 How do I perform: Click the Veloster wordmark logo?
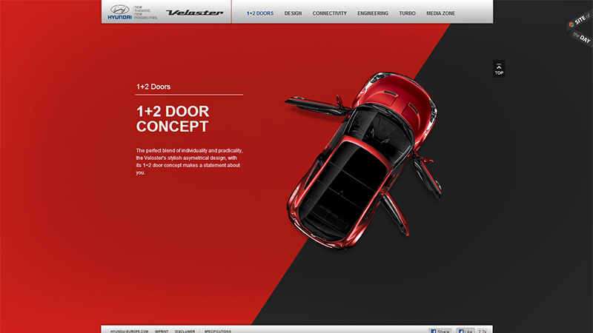pos(195,13)
